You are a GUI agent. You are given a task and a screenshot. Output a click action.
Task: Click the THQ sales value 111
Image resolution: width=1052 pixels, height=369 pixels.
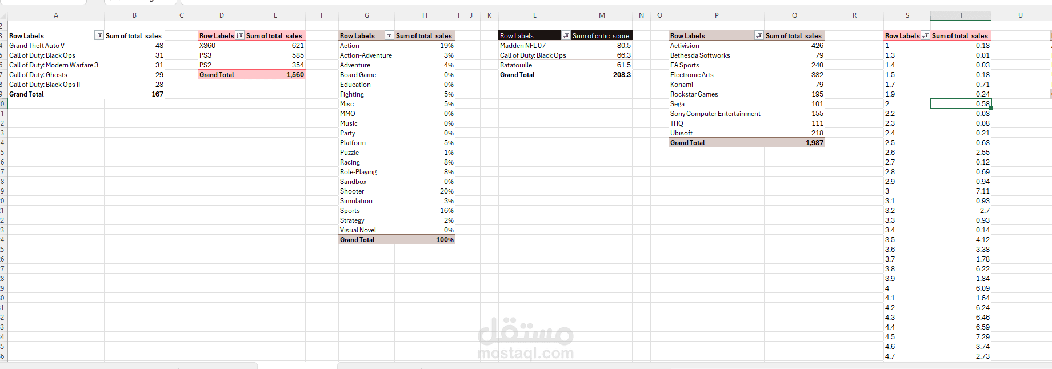tap(795, 123)
